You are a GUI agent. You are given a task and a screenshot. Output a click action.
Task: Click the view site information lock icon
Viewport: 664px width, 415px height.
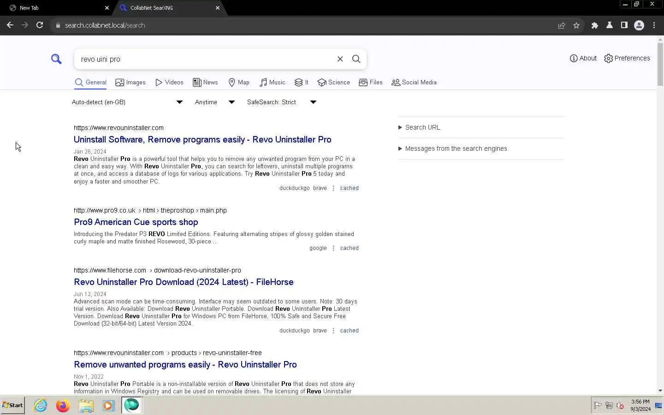tap(58, 25)
